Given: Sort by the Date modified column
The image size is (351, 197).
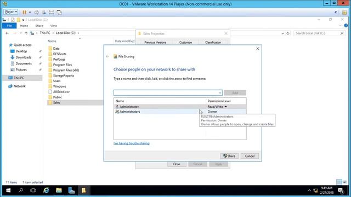Looking at the screenshot, I should (124, 41).
